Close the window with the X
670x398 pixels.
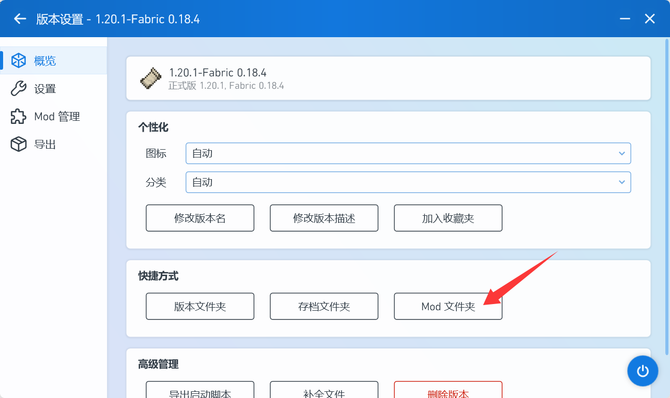pyautogui.click(x=650, y=19)
